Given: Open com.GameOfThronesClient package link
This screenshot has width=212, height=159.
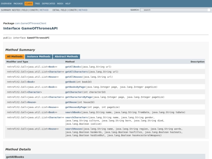Looking at the screenshot, I should (31, 23).
